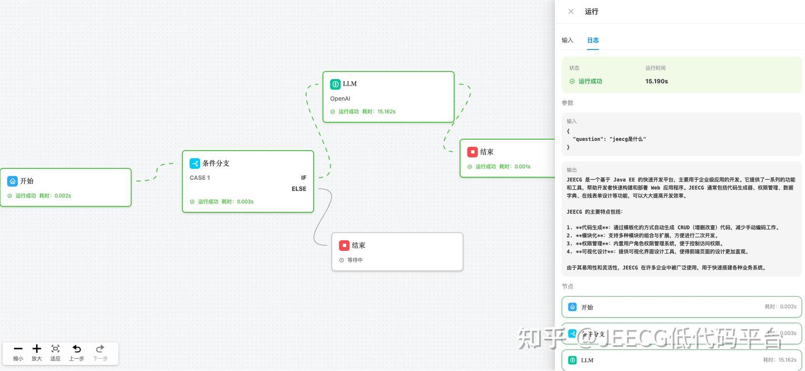Switch to the 输入 tab
This screenshot has width=805, height=371.
567,40
